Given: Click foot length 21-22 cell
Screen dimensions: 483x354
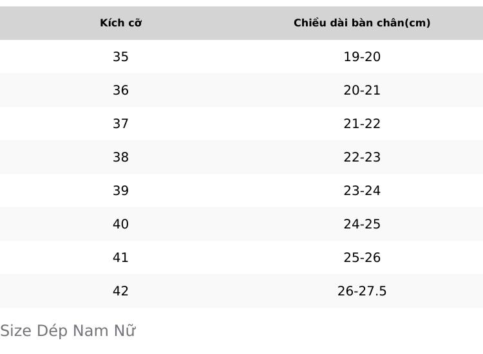Looking at the screenshot, I should 362,124.
